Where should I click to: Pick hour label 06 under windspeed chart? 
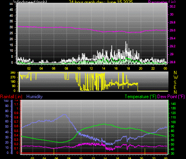coord(53,68)
